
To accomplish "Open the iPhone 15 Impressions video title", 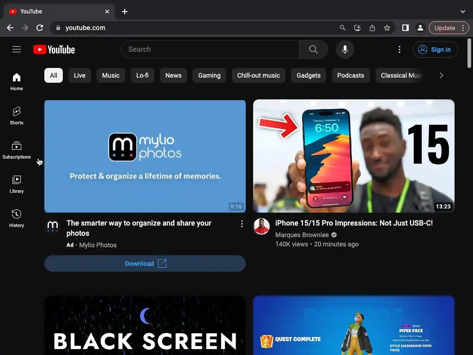I will click(x=354, y=223).
